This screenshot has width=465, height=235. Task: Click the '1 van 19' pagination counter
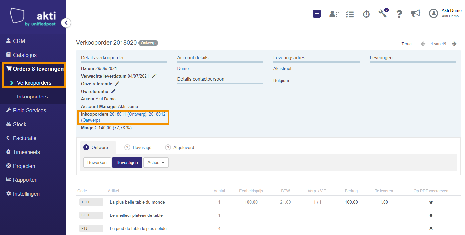pos(438,44)
